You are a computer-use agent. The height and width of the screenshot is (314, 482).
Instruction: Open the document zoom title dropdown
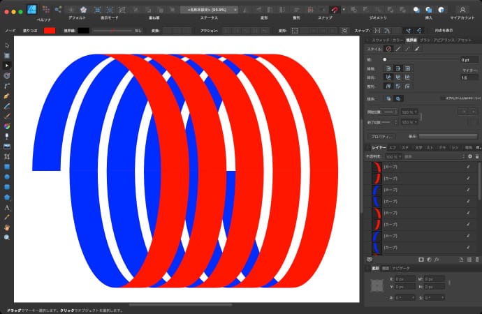[x=209, y=10]
